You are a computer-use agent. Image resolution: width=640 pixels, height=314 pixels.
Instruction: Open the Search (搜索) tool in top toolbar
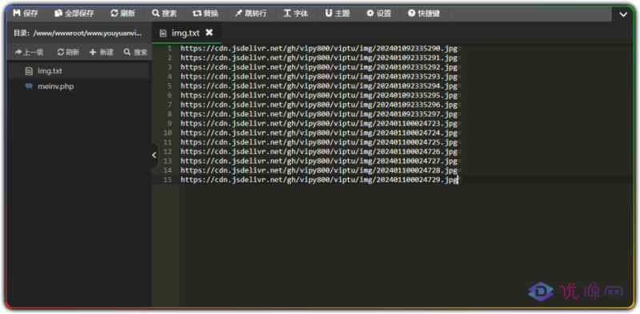tap(165, 14)
